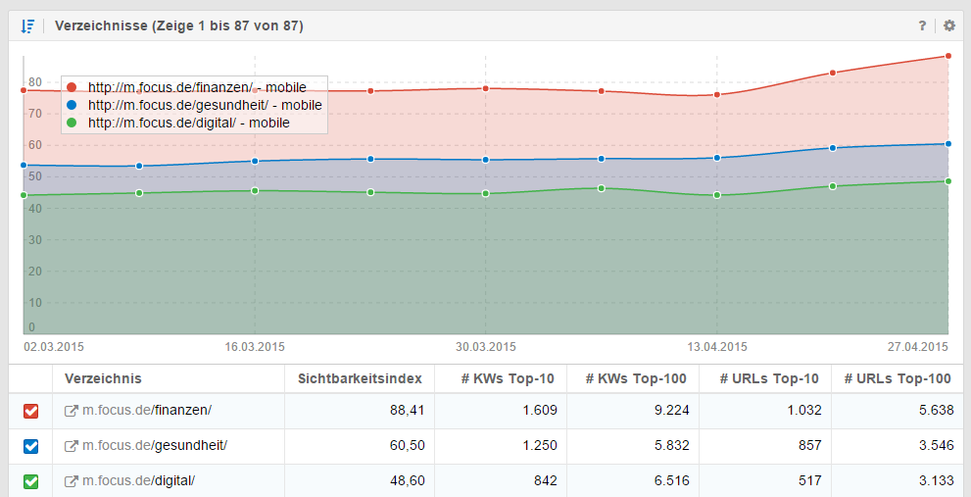The width and height of the screenshot is (971, 497).
Task: Sort table by # URLs Top-100 column
Action: click(x=897, y=378)
